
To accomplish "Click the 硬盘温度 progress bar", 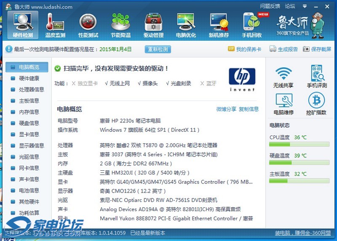I will point(299,163).
